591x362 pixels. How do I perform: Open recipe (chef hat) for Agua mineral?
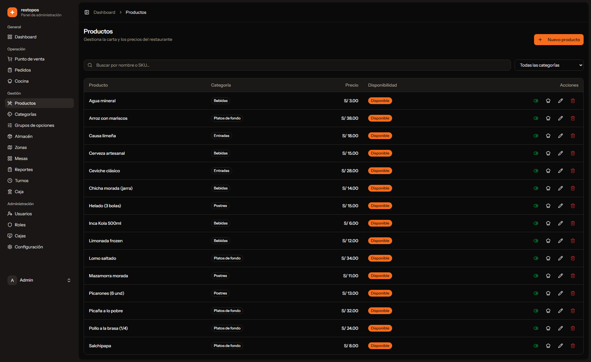point(548,101)
